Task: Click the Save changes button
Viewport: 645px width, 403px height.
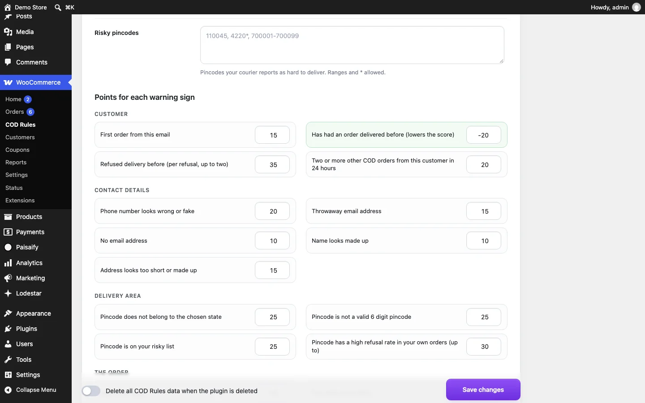Action: coord(483,390)
